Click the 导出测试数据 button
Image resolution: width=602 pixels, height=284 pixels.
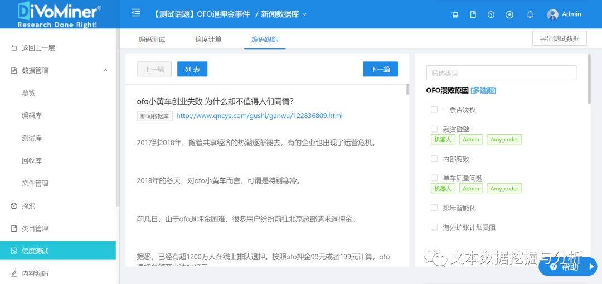pos(560,38)
